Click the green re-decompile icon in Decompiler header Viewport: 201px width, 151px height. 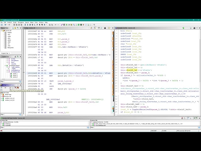coord(183,28)
